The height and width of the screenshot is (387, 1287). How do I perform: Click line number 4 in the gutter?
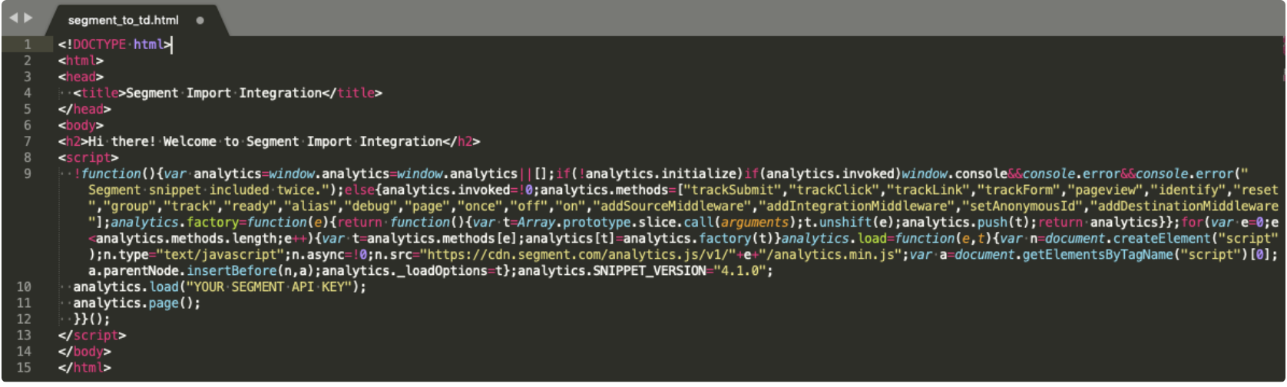(x=27, y=93)
